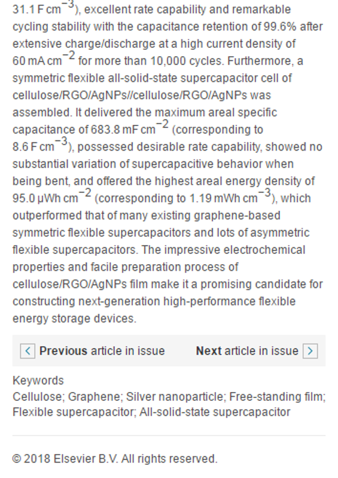Image resolution: width=338 pixels, height=478 pixels.
Task: Click the 31.1 F cm−3 value
Action: (x=44, y=8)
